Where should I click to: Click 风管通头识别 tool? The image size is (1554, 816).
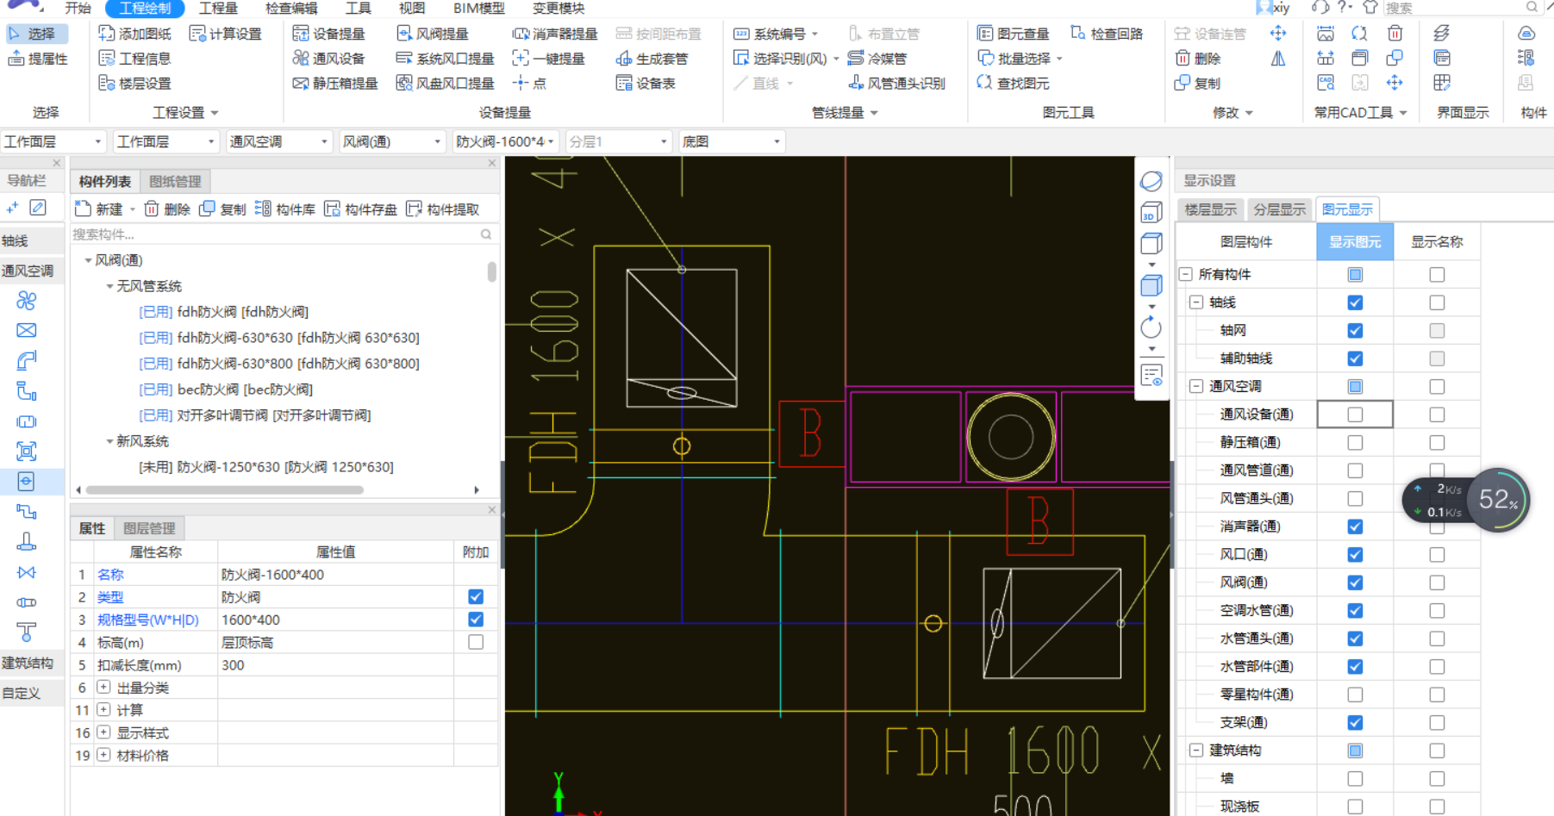(896, 84)
